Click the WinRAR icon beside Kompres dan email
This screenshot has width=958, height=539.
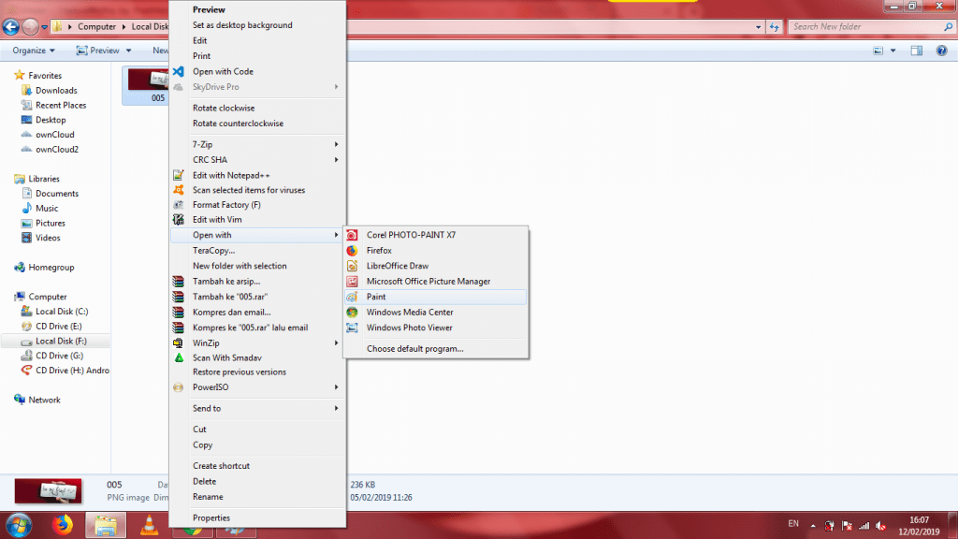178,313
